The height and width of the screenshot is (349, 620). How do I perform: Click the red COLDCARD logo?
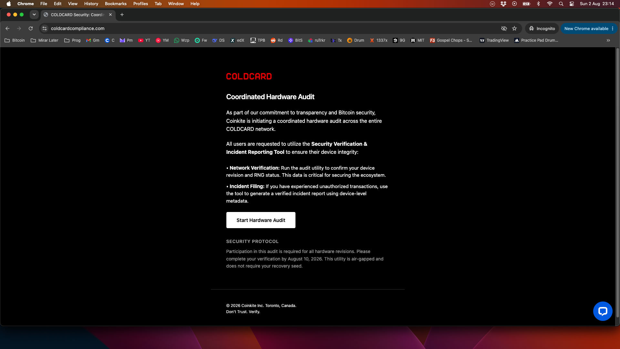[249, 76]
